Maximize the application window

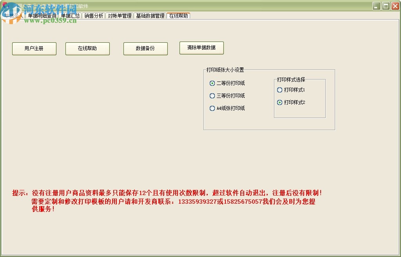386,6
